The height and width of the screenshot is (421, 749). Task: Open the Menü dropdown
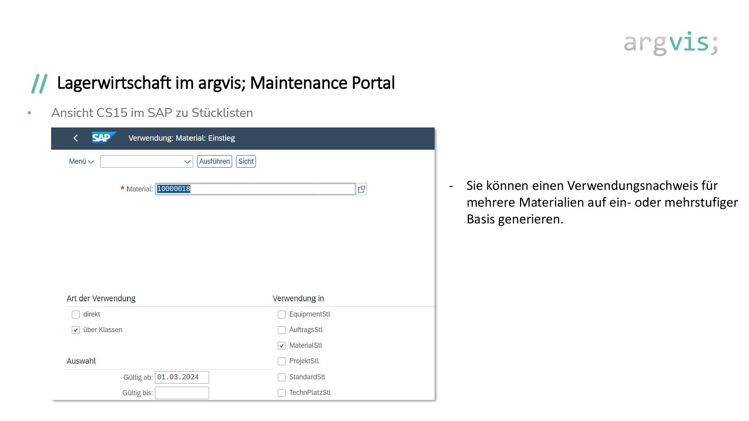tap(81, 161)
